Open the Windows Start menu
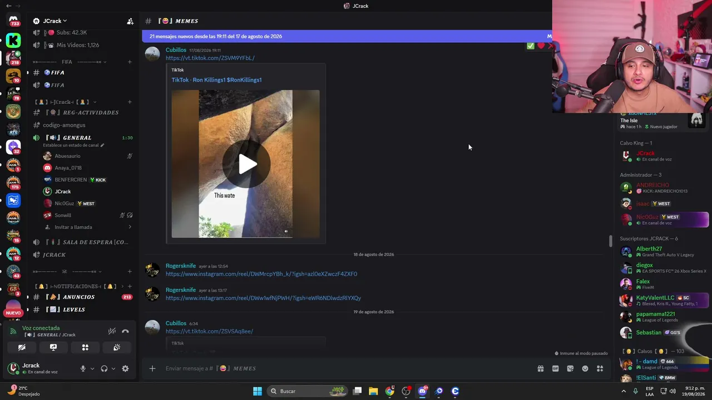Image resolution: width=712 pixels, height=400 pixels. click(x=258, y=391)
